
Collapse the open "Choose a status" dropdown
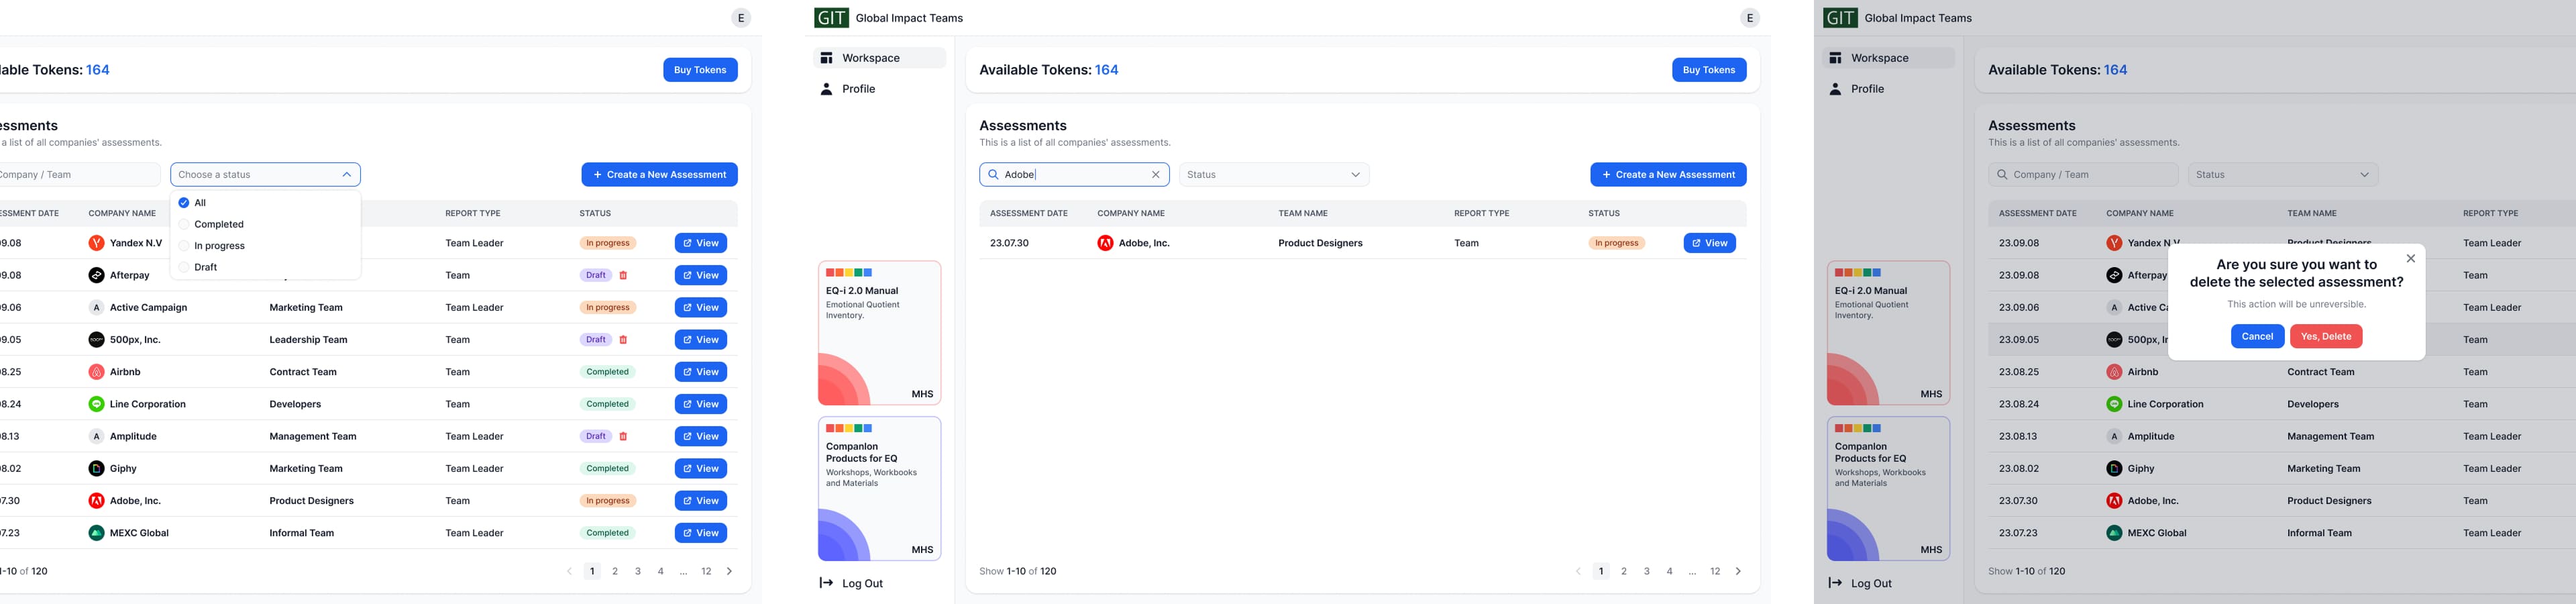click(346, 175)
